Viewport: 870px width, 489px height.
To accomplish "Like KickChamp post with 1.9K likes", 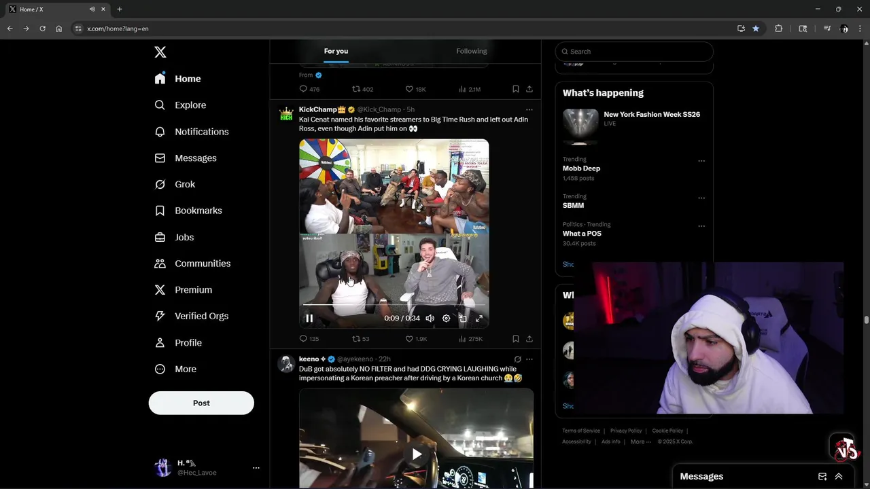I will (416, 339).
